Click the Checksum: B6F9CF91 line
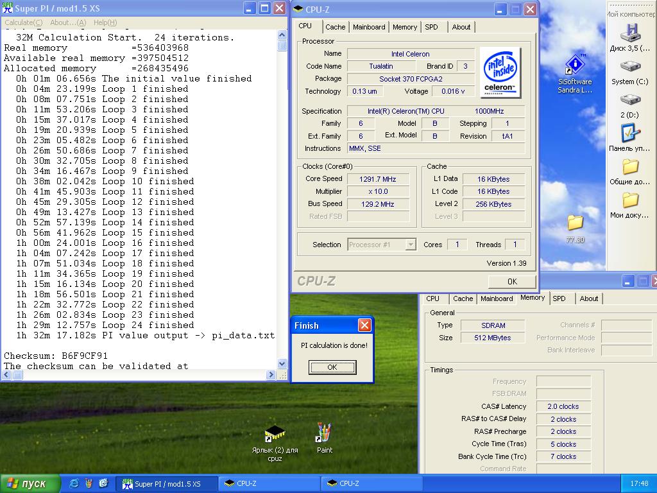 tap(56, 356)
